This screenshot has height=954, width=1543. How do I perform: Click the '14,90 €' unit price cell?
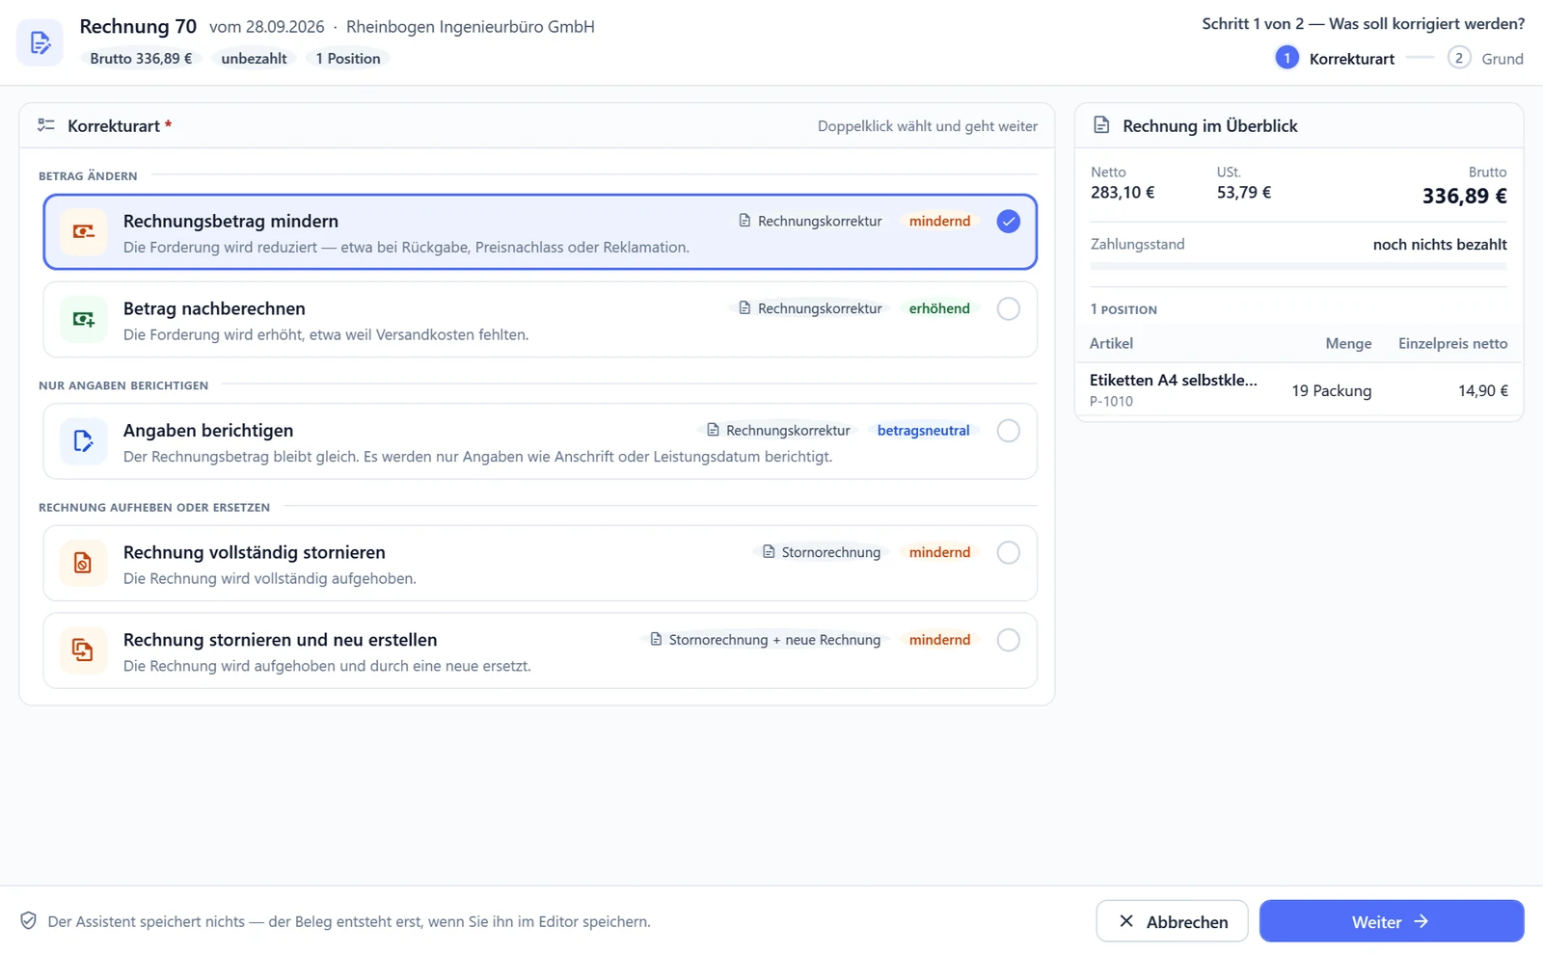1483,391
